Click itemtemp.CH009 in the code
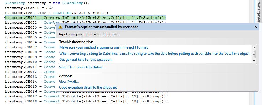This screenshot has width=263, height=105. [20, 57]
